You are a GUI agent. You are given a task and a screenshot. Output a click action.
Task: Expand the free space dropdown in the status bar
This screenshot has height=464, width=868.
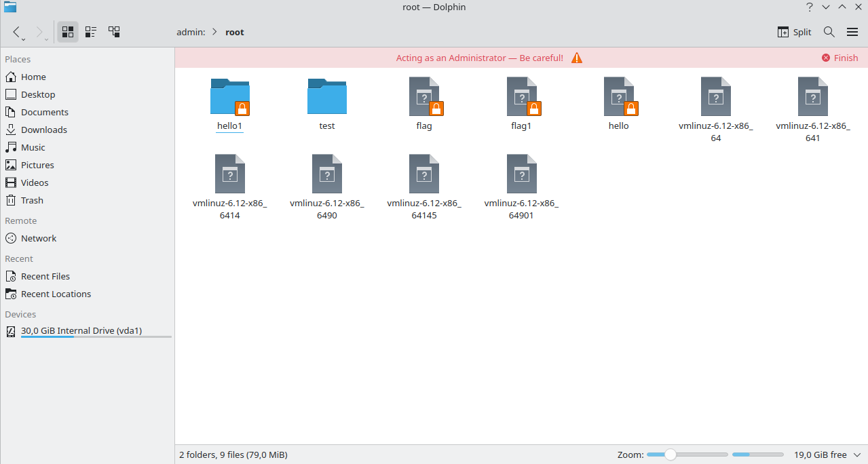[x=856, y=455]
